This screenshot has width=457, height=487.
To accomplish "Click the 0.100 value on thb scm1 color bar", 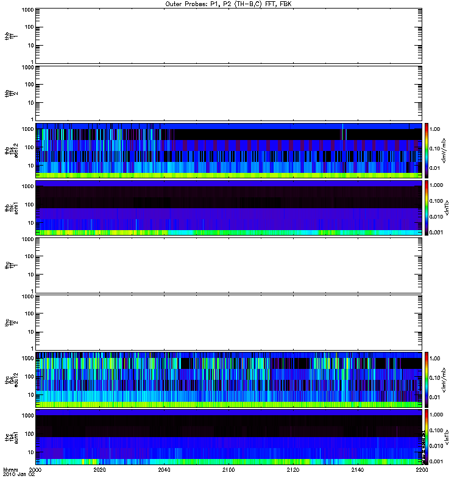I will 436,201.
